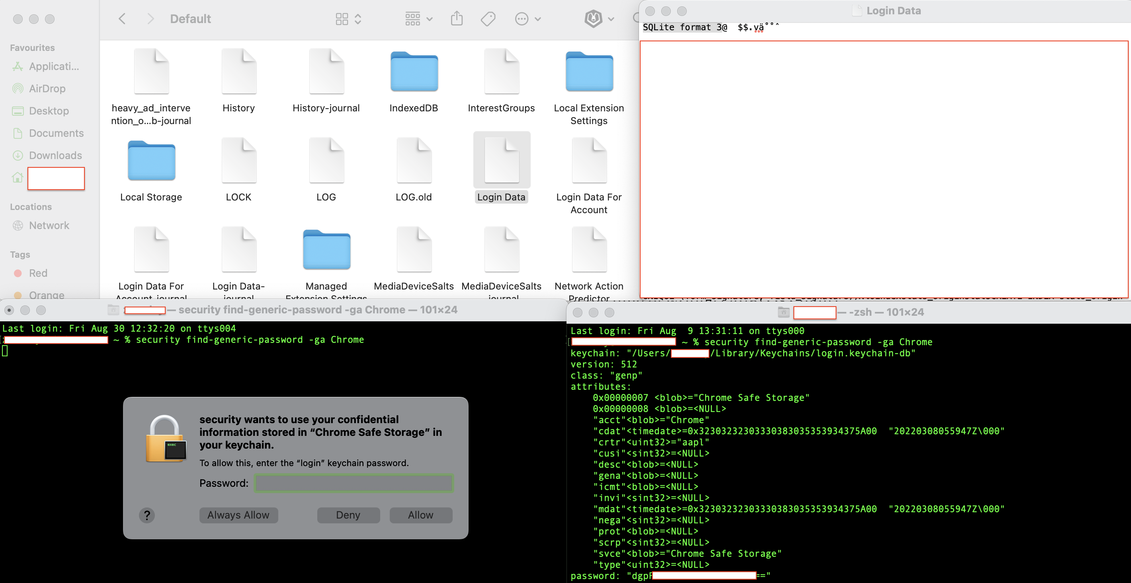
Task: Click the "svce" Chrome Safe Storage line
Action: 688,554
